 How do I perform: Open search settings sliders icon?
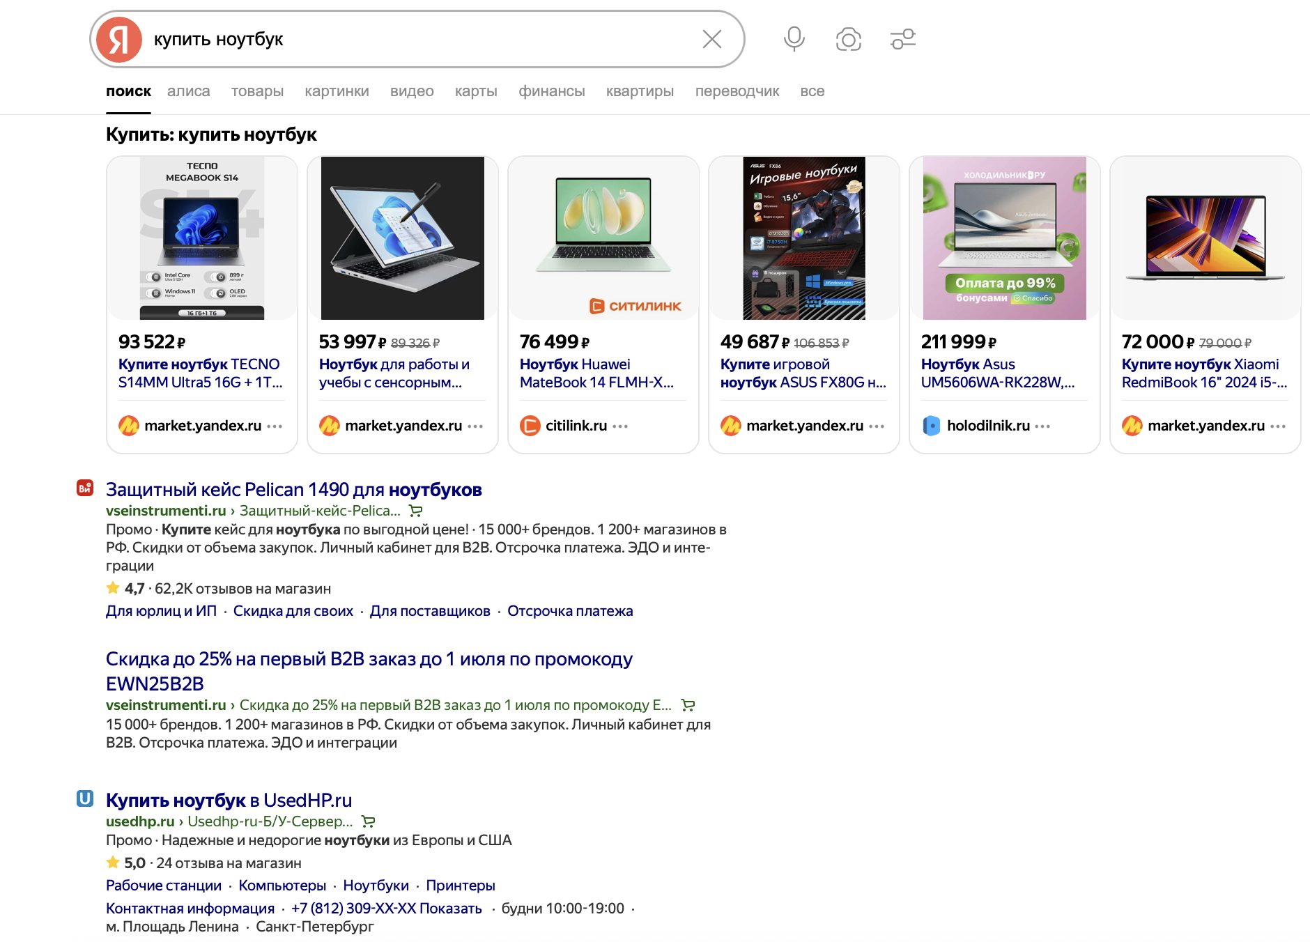coord(902,40)
